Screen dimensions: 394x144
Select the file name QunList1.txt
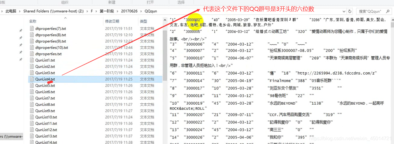pyautogui.click(x=45, y=60)
